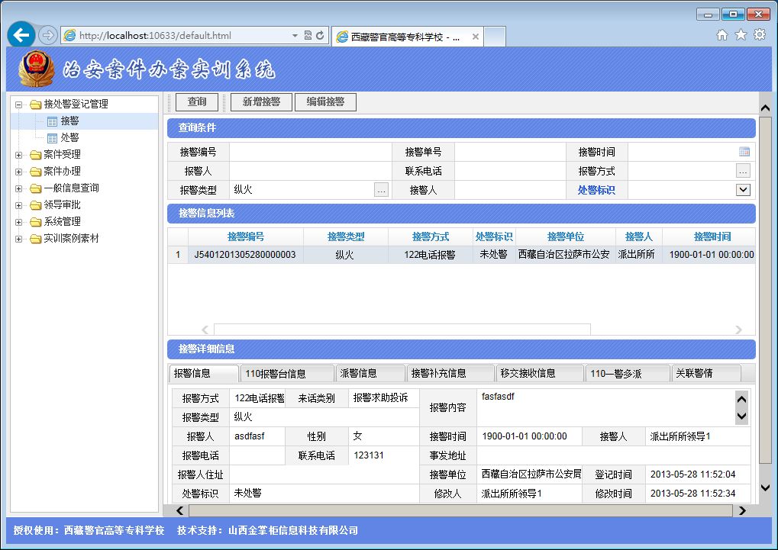Image resolution: width=778 pixels, height=550 pixels.
Task: Switch to the 关联警情 tab
Action: (706, 374)
